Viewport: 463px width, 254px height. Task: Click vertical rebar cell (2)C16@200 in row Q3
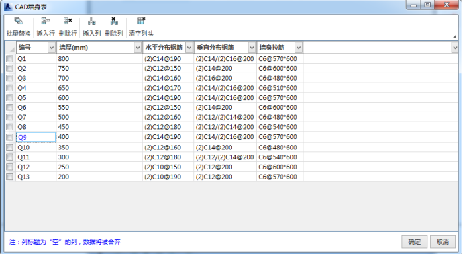pyautogui.click(x=225, y=78)
